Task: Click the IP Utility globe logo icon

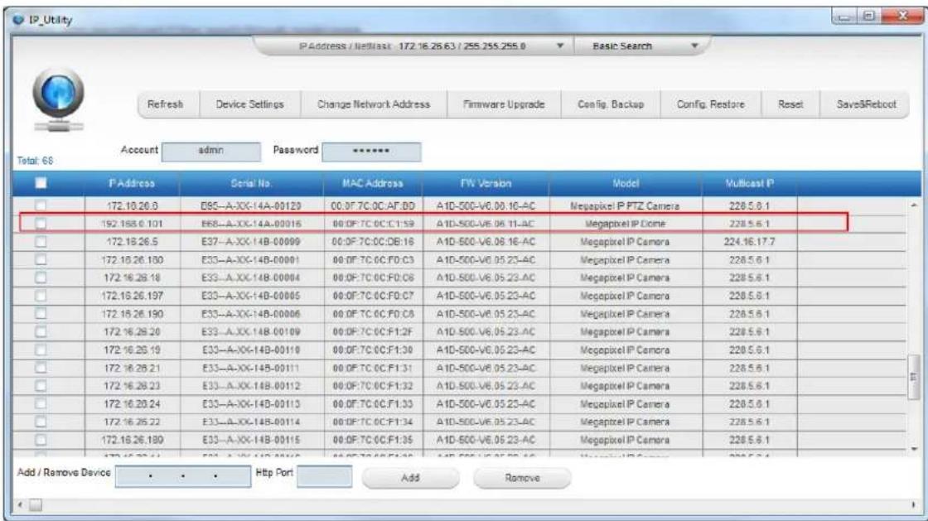Action: point(58,99)
